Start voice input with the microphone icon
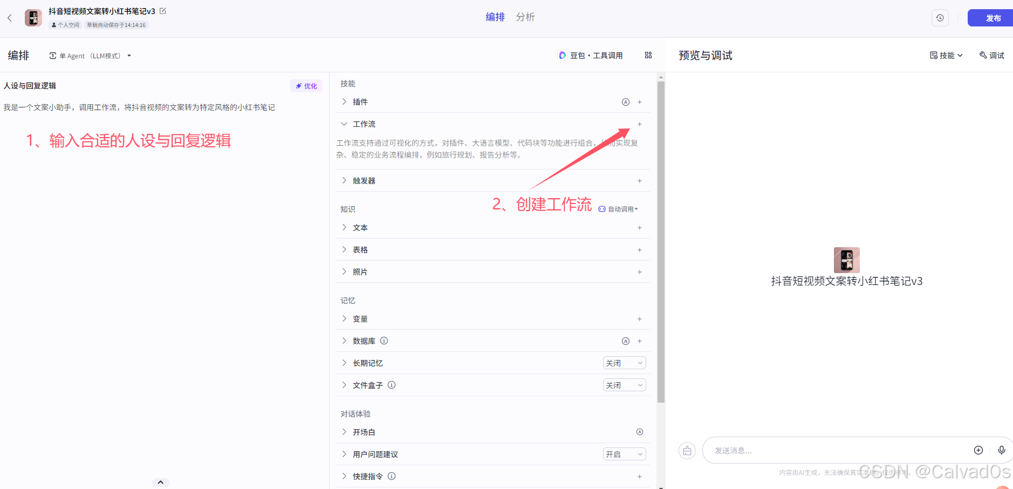The width and height of the screenshot is (1013, 489). 1002,450
